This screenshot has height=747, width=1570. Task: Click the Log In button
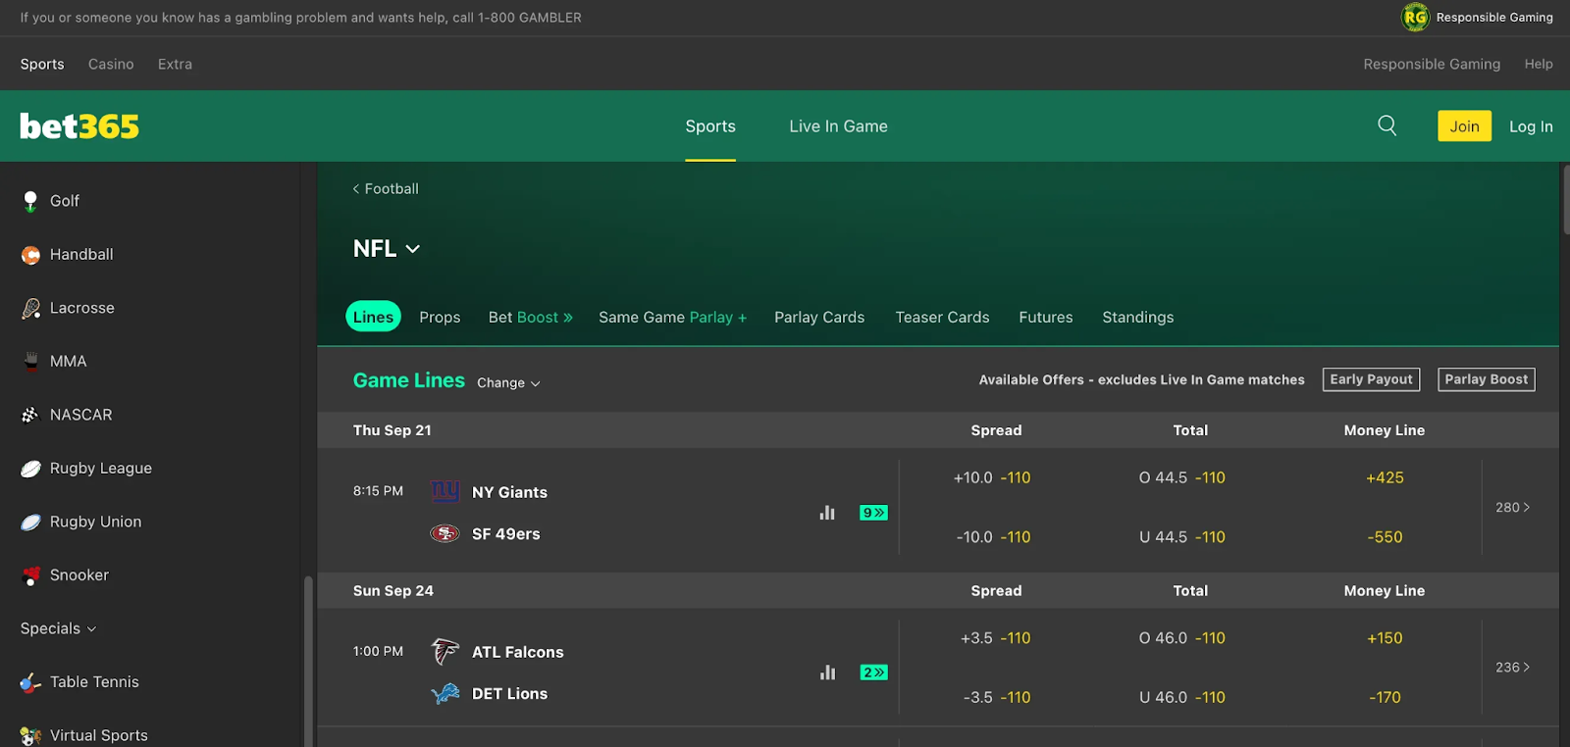tap(1531, 126)
